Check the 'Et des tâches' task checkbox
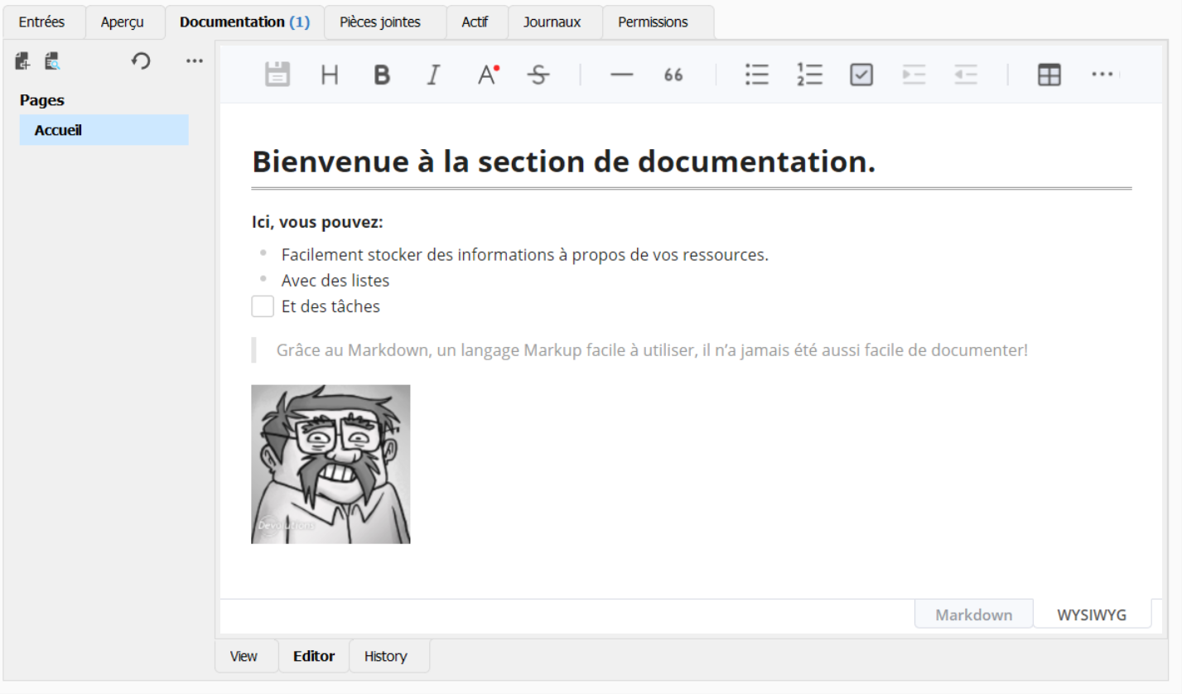The width and height of the screenshot is (1182, 694). [x=262, y=306]
